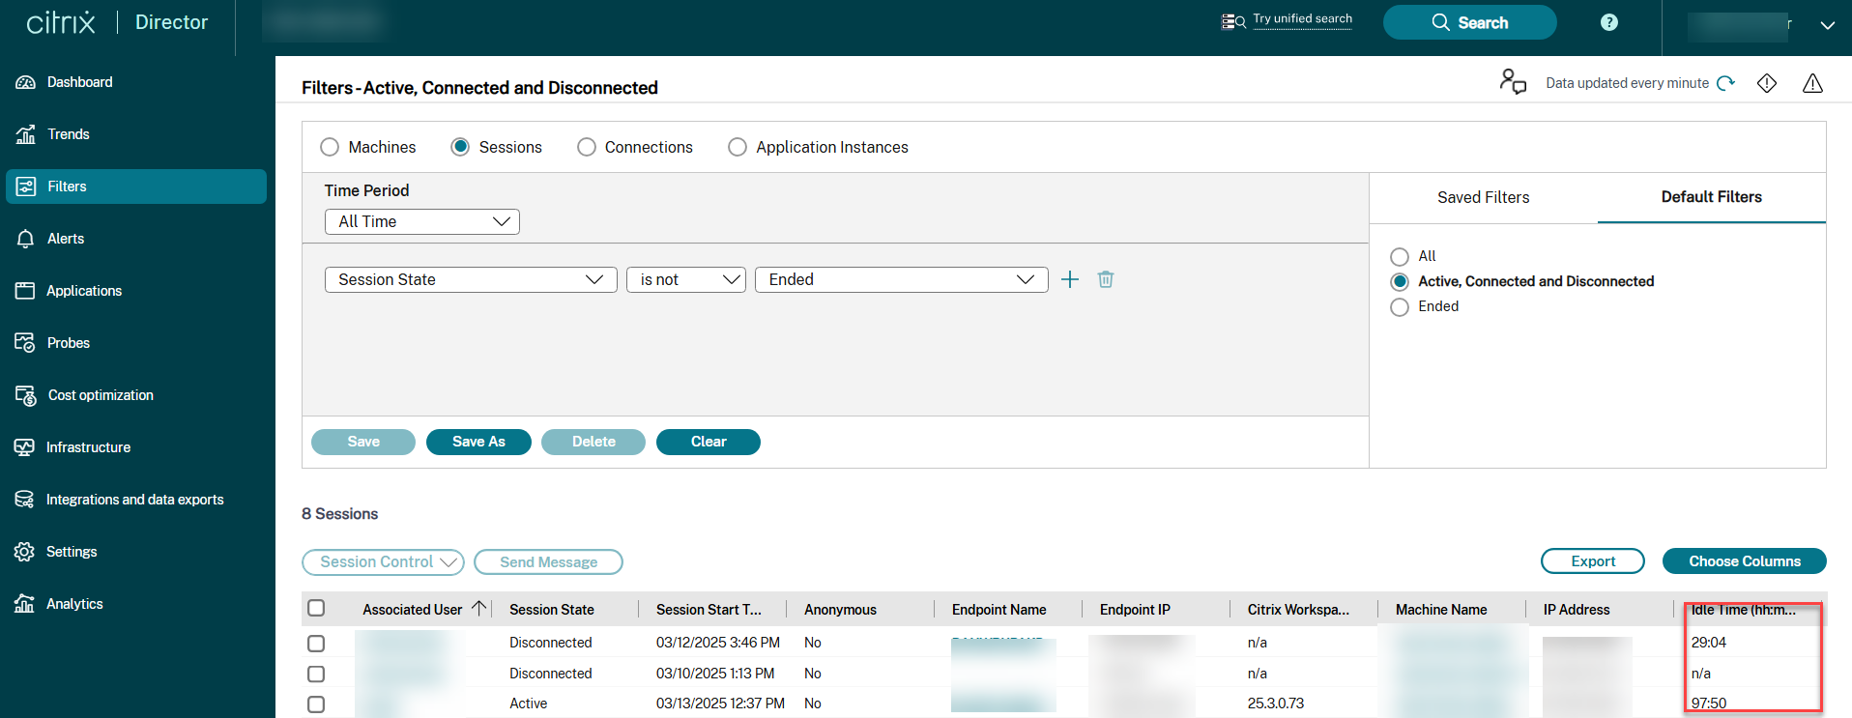Delete filter row with trash icon
Screen dimensions: 1852x718
click(x=1106, y=279)
